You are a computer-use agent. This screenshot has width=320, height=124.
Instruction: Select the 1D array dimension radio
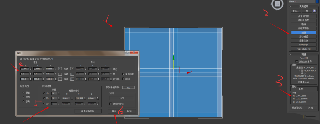(x=44, y=93)
